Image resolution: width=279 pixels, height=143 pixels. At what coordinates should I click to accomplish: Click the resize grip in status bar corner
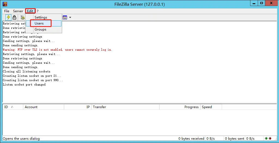click(x=275, y=139)
